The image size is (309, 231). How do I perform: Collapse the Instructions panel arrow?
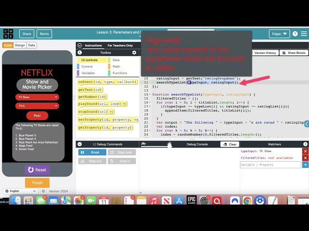coord(80,45)
